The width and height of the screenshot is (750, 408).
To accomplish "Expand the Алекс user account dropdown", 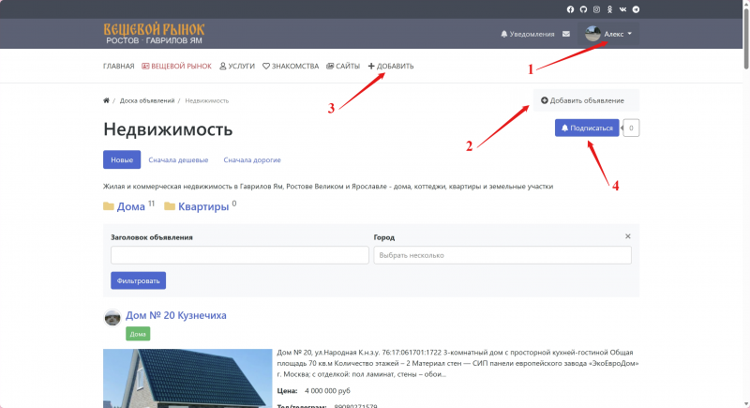I will click(x=610, y=34).
